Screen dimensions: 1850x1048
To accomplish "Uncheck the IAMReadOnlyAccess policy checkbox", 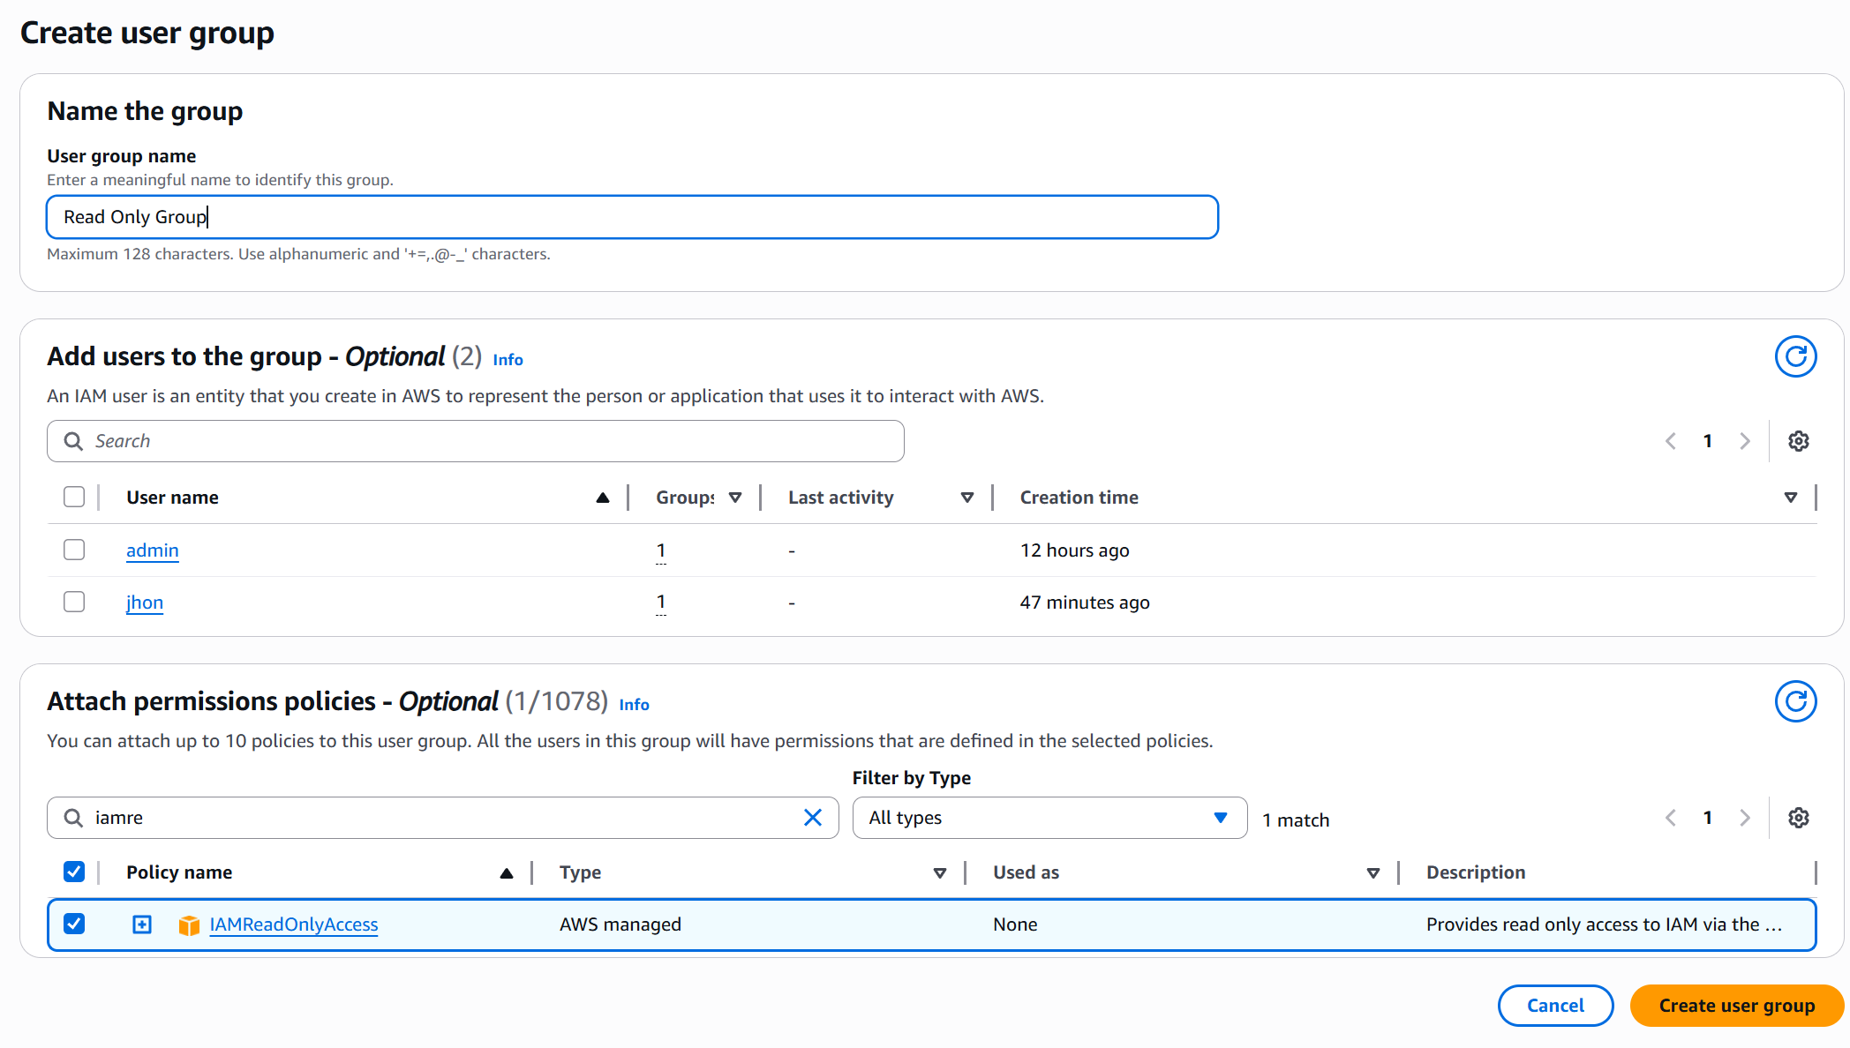I will (74, 924).
